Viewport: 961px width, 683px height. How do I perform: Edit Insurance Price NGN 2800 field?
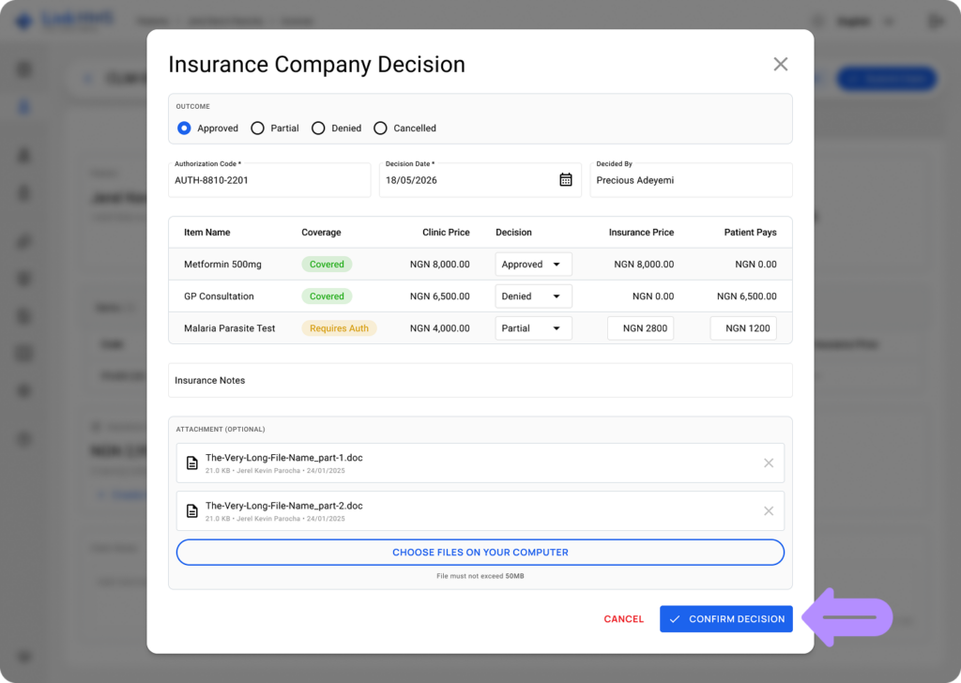pyautogui.click(x=640, y=327)
